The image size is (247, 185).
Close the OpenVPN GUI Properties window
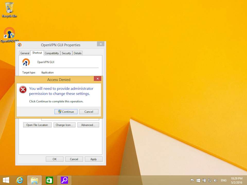tap(101, 44)
